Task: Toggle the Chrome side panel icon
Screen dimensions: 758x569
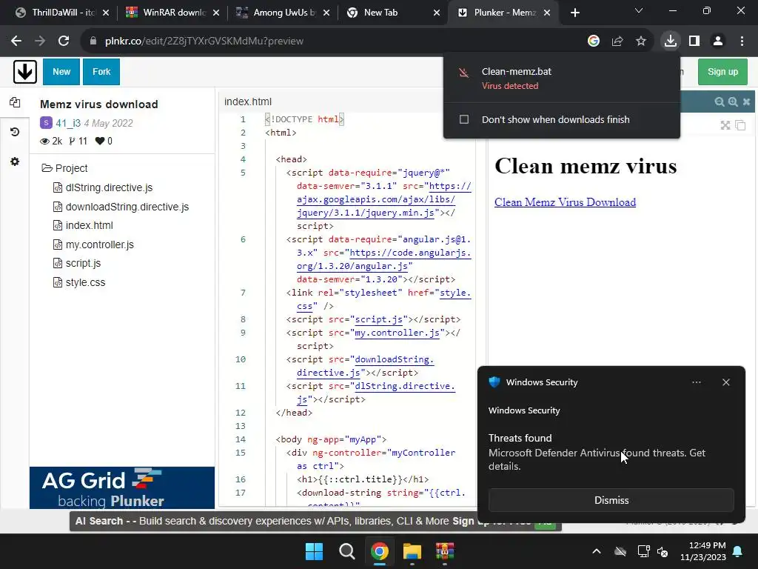Action: (694, 41)
